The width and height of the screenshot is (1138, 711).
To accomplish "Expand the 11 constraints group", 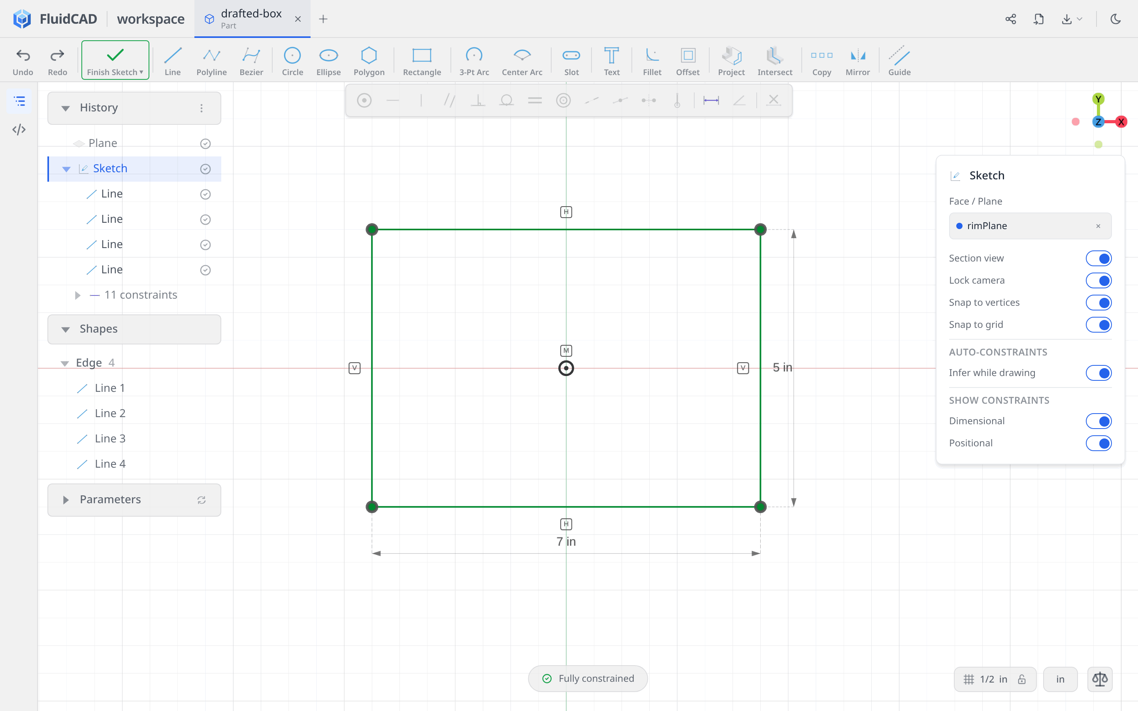I will click(x=77, y=295).
